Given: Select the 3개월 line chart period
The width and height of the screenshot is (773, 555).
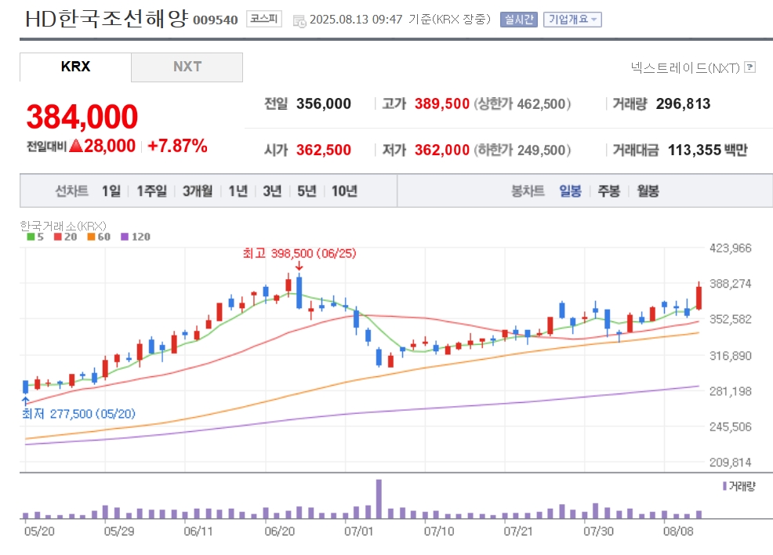Looking at the screenshot, I should point(198,190).
